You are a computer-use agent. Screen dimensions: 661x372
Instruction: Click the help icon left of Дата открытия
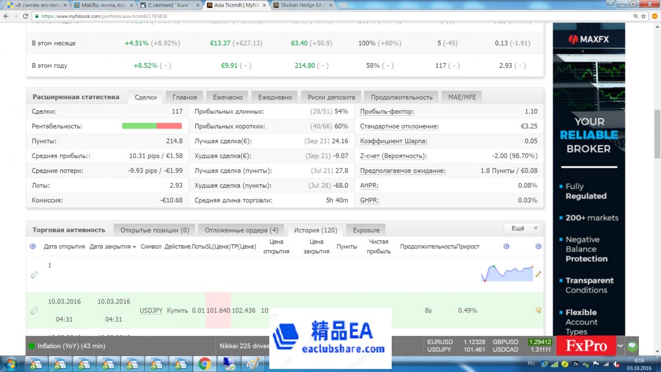(x=33, y=247)
